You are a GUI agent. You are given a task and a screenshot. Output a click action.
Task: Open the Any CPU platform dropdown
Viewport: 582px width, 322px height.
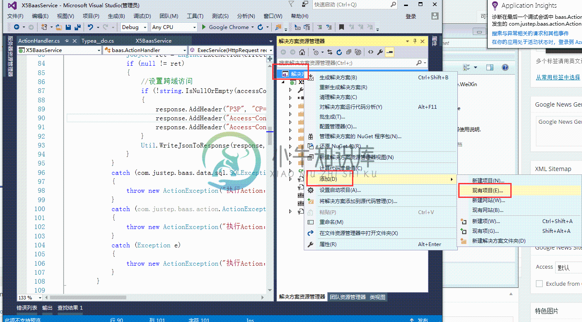pyautogui.click(x=174, y=27)
